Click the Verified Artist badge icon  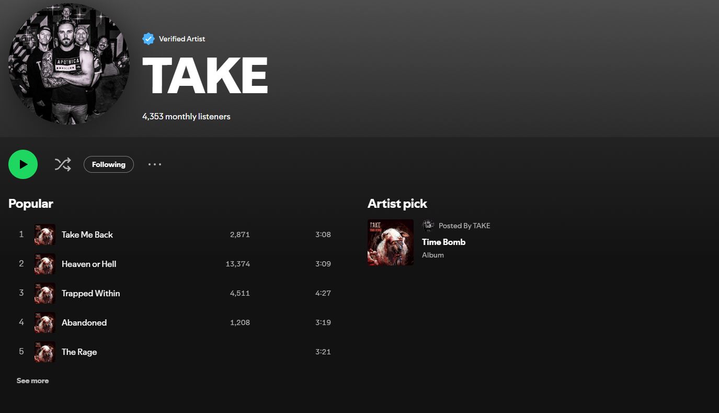(x=149, y=39)
